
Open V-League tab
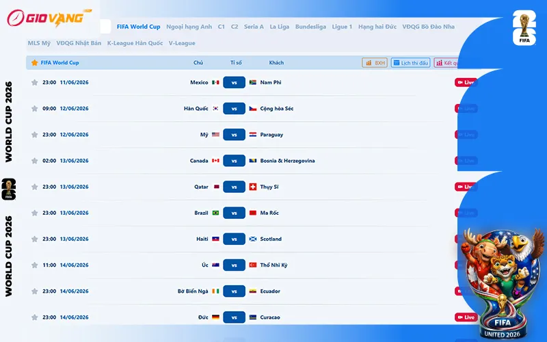(x=182, y=43)
